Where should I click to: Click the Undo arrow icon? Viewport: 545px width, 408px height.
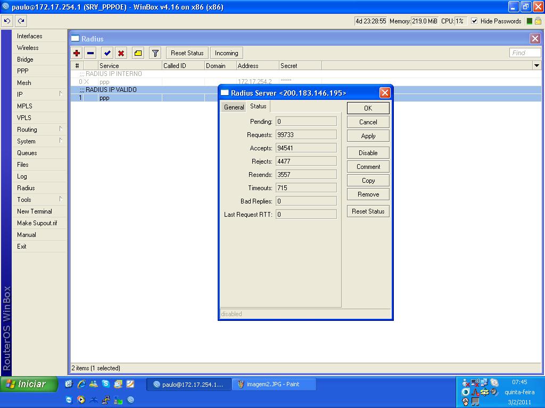(7, 21)
